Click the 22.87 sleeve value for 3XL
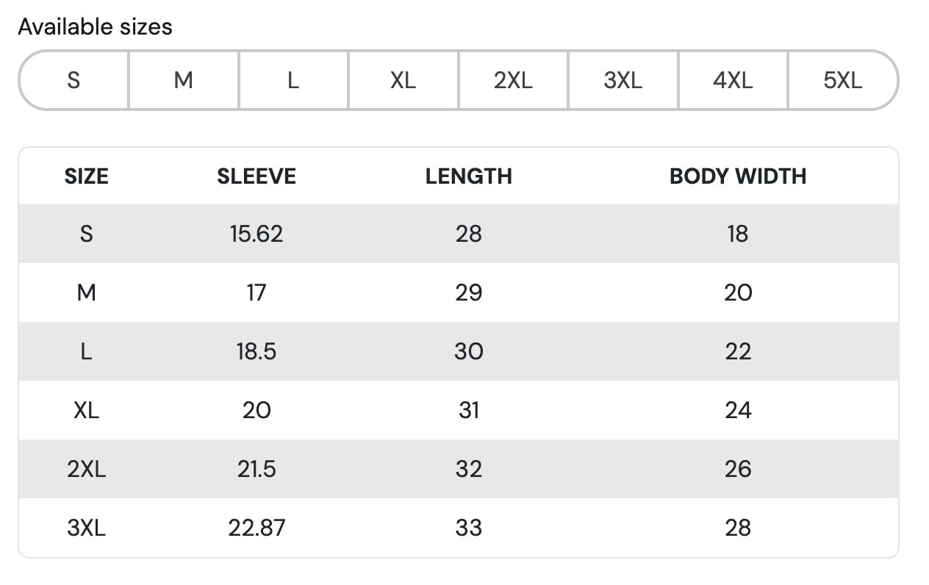Screen dimensions: 929x585 tap(257, 528)
